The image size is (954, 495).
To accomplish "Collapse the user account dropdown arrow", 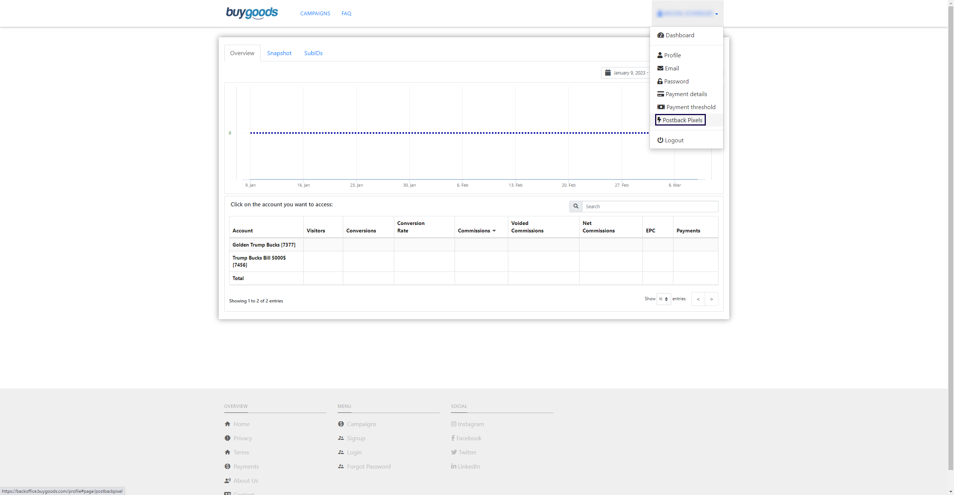I will pos(716,14).
